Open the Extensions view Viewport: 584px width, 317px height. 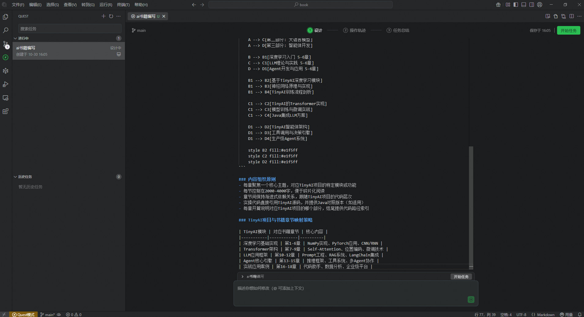point(6,111)
